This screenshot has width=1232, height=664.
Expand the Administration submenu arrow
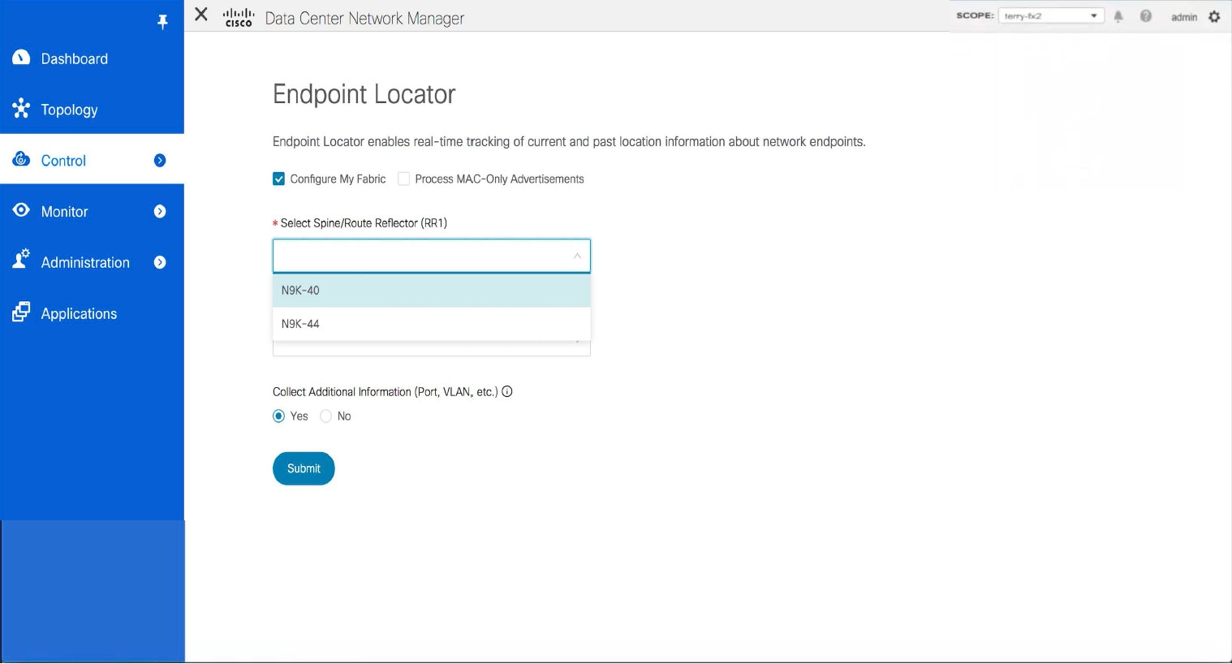[x=160, y=262]
